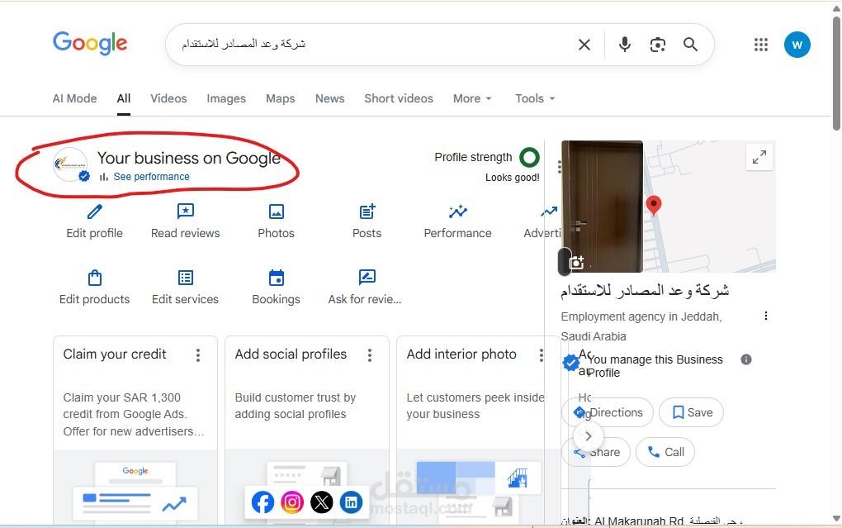The width and height of the screenshot is (842, 528).
Task: Open three-dot menu next to Employment agency
Action: click(766, 316)
